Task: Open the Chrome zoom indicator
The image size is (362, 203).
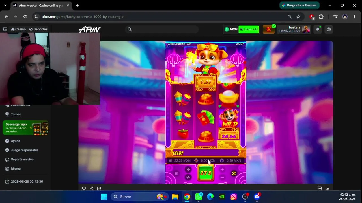Action: [290, 17]
